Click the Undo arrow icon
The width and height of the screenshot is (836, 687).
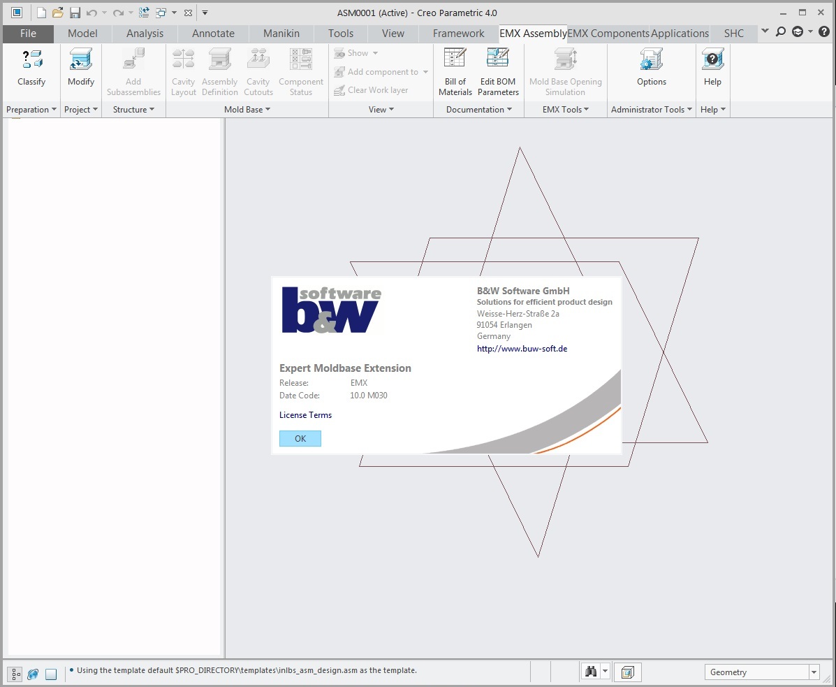(x=91, y=13)
